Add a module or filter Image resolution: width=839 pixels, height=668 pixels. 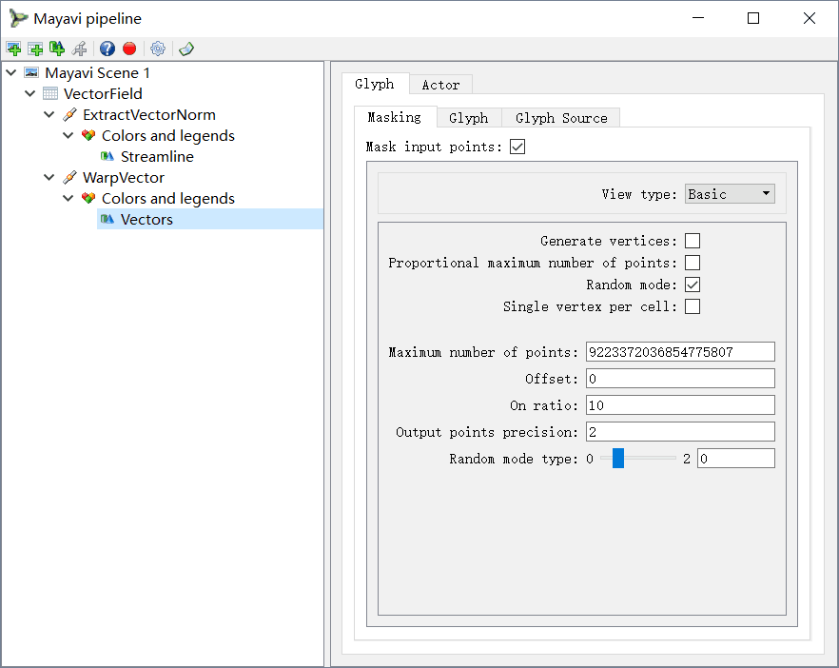click(57, 49)
